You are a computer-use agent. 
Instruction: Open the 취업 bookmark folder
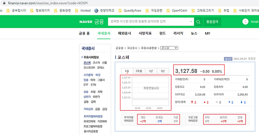pyautogui.click(x=224, y=11)
